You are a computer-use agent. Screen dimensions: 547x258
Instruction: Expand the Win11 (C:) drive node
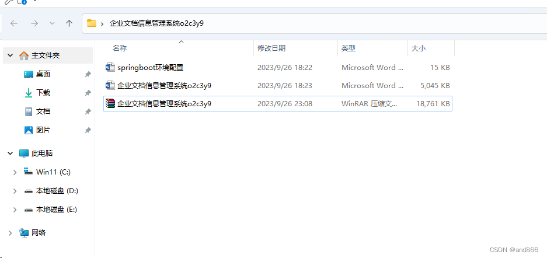15,172
